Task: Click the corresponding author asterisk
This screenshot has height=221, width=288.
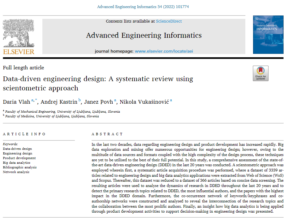Action: point(36,100)
